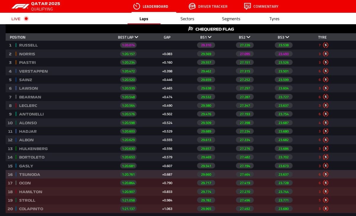Click Russell's soft tyre icon

coord(325,45)
